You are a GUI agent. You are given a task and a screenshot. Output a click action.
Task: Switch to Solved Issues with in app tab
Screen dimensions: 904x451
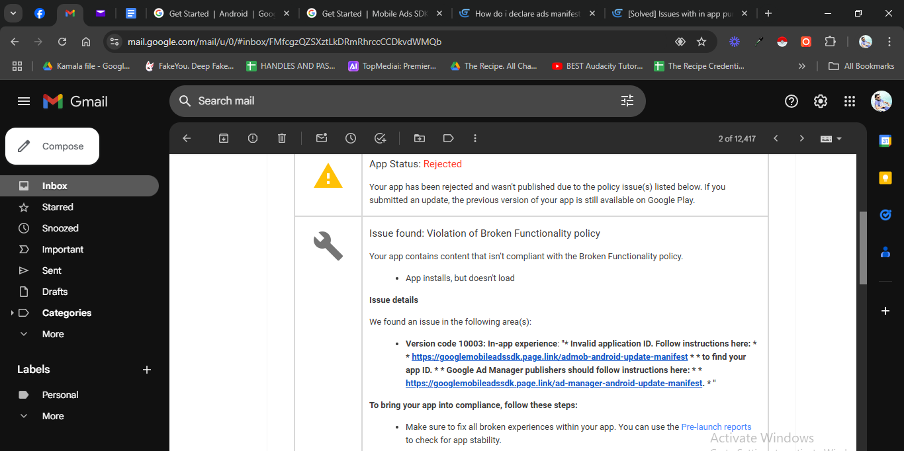pyautogui.click(x=680, y=13)
